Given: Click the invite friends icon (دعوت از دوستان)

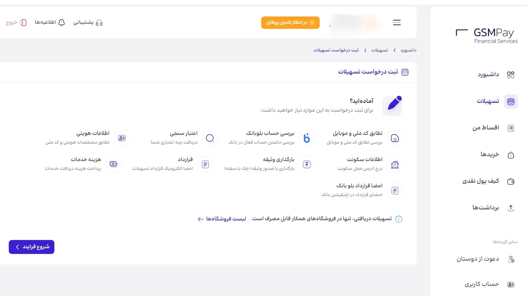Looking at the screenshot, I should (x=511, y=259).
